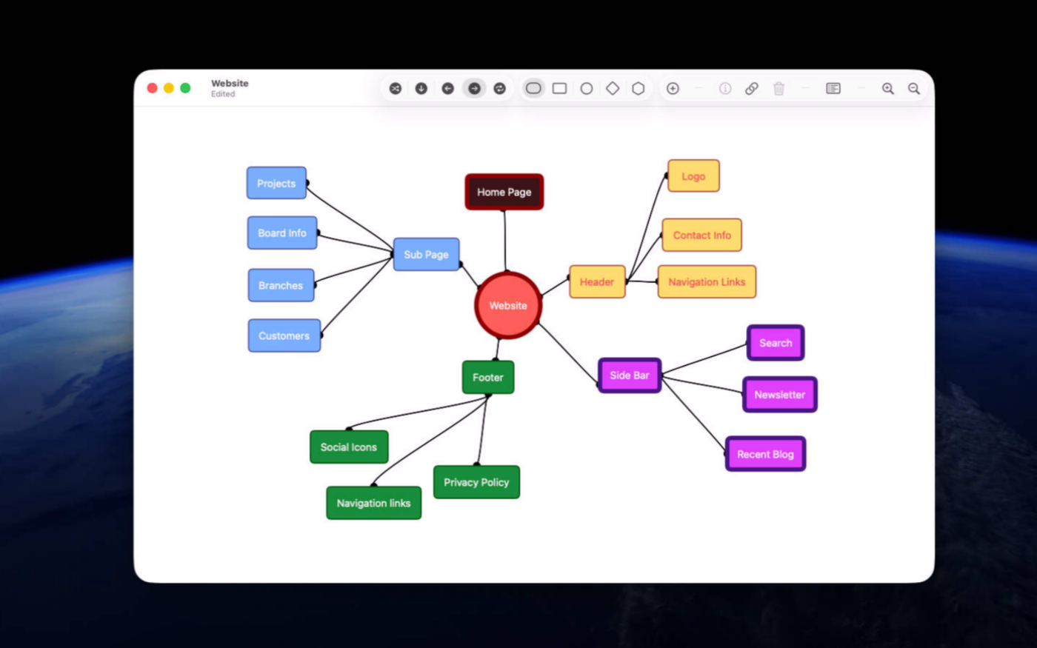Click the link connection icon
Screen dimensions: 1037x648
752,88
